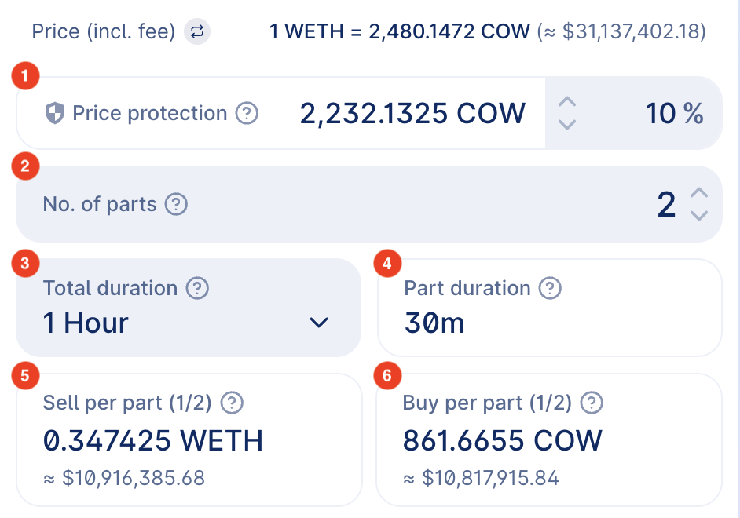Click the 10 % price protection field
This screenshot has height=518, width=740.
tap(673, 114)
